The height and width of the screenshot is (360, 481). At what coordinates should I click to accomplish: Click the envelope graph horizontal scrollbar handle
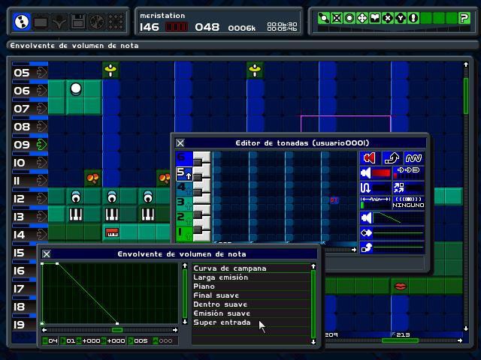[x=116, y=329]
